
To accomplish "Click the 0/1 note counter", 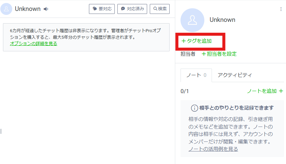I will click(184, 91).
